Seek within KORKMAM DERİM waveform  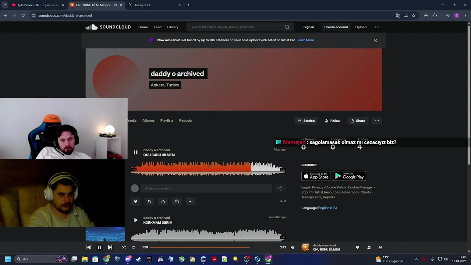coord(208,235)
